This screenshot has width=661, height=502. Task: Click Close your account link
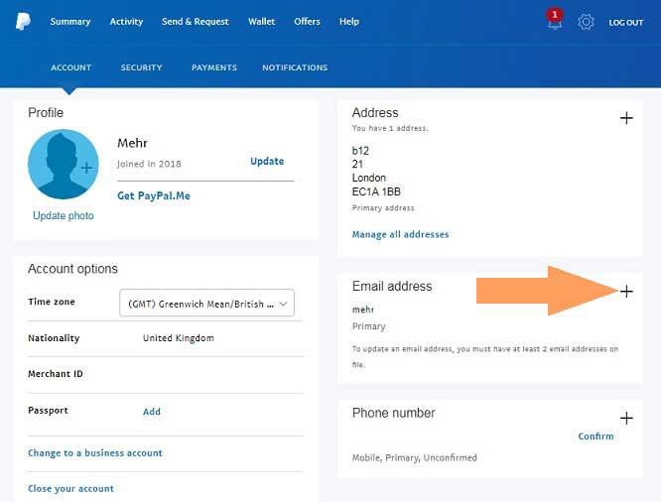tap(70, 489)
